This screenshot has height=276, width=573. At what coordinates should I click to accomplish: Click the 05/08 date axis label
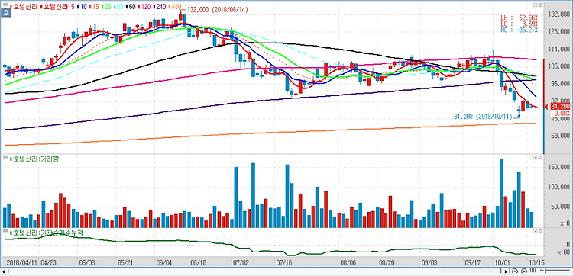86,262
